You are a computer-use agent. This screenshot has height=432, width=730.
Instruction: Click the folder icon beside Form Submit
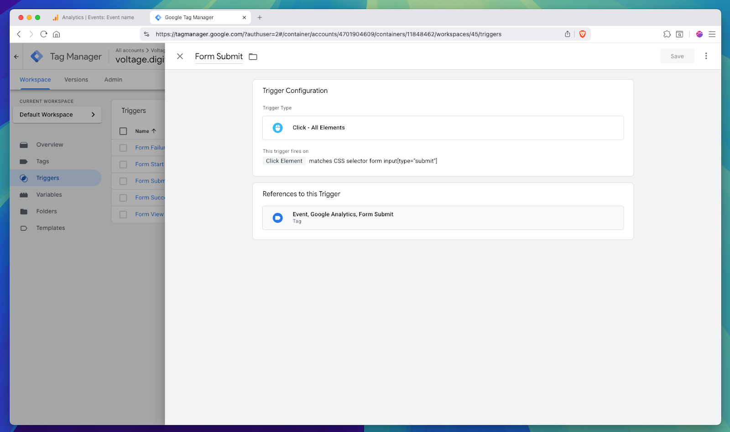point(253,56)
